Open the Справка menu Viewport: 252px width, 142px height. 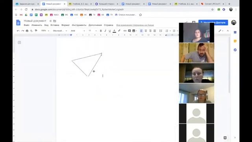point(109,25)
